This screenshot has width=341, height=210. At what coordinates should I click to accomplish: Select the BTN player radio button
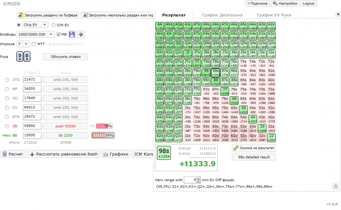(x=7, y=117)
